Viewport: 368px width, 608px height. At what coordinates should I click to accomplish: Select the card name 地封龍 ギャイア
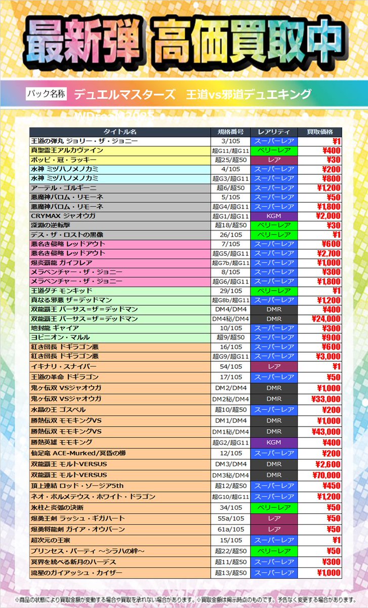pos(55,328)
